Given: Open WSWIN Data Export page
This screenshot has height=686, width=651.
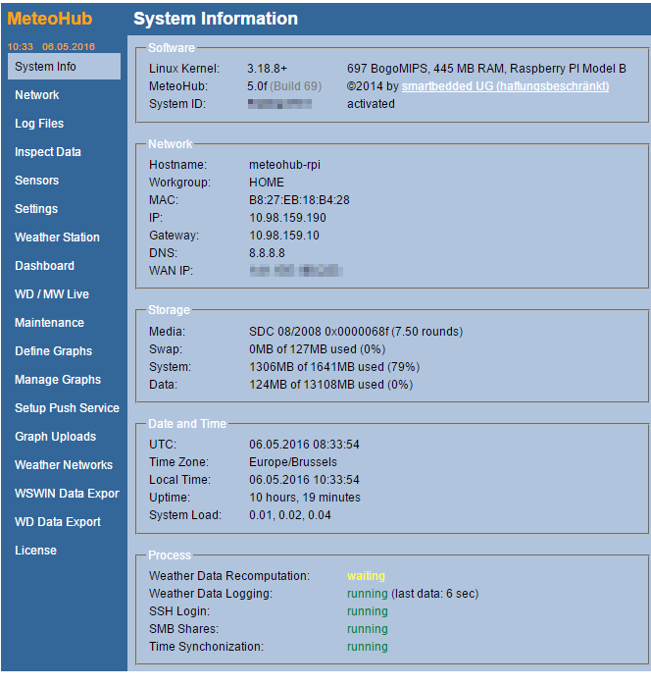Looking at the screenshot, I should coord(67,493).
